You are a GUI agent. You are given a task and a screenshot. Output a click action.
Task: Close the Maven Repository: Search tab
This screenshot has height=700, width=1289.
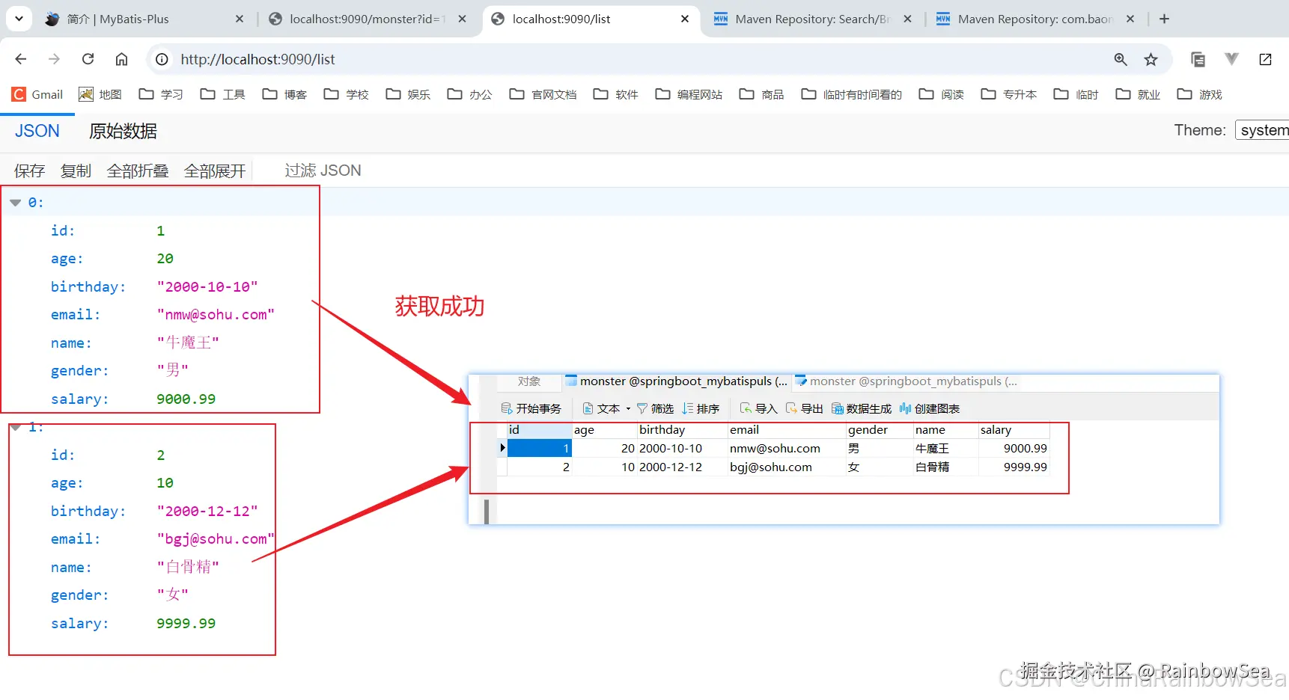point(907,19)
